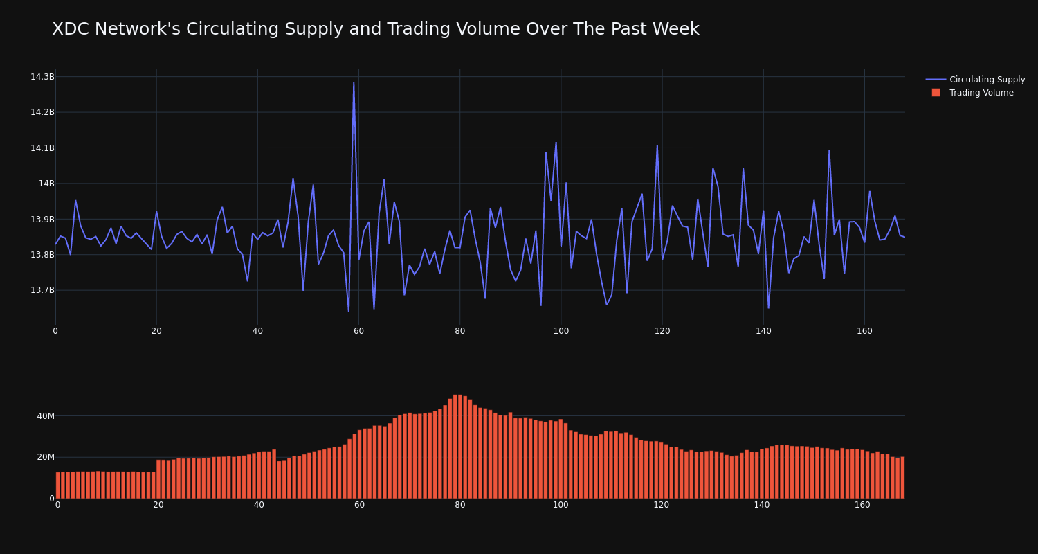
Task: Click the highest supply spike near hour 59
Action: tap(354, 83)
